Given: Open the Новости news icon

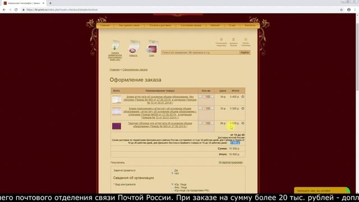Looking at the screenshot, I should tap(134, 47).
